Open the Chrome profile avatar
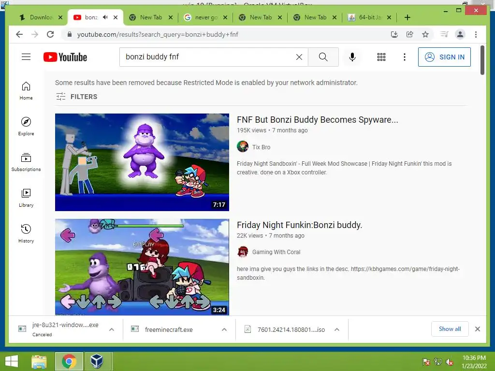Screen dimensions: 495x371 (460, 34)
